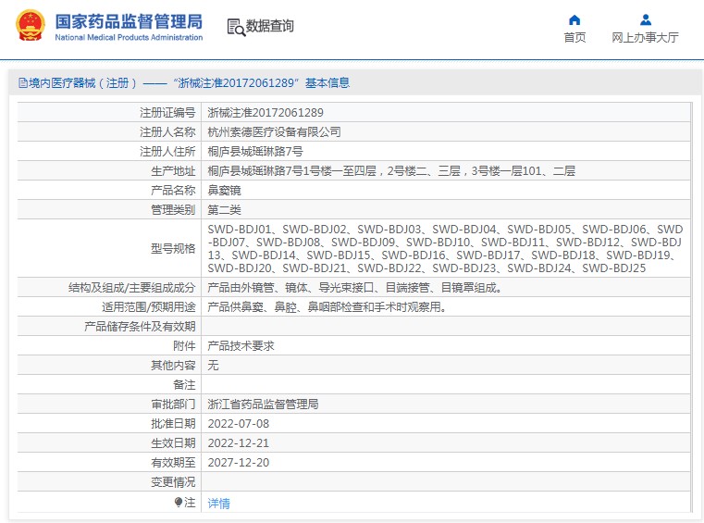Click the 有效期至 row label
The width and height of the screenshot is (704, 523).
click(x=173, y=463)
